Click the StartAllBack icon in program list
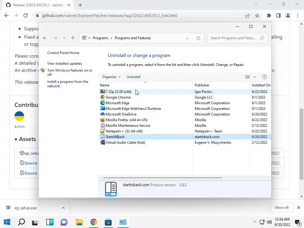This screenshot has height=228, width=304. click(x=102, y=137)
